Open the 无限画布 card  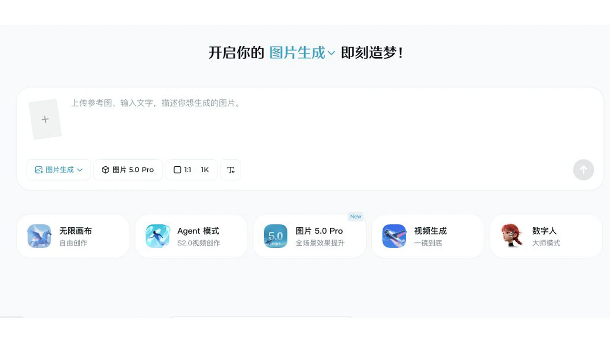[x=73, y=236]
